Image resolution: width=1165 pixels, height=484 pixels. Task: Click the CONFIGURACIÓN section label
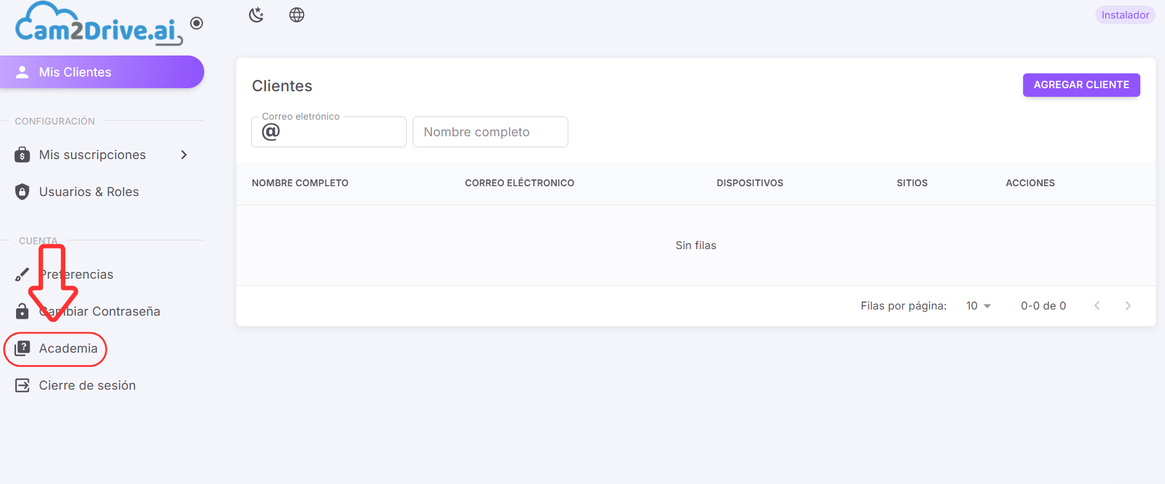(55, 121)
